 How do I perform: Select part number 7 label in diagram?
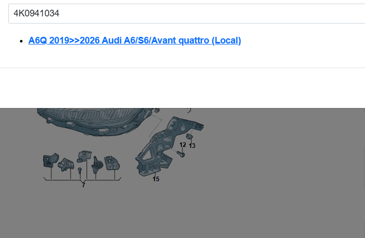tap(83, 185)
